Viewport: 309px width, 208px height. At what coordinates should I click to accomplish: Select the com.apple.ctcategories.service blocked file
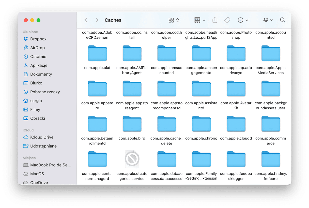pos(132,159)
